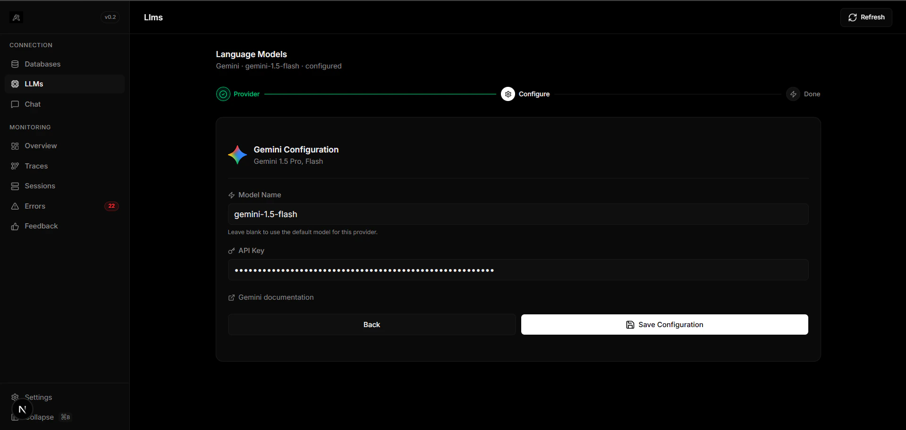Focus the Model Name input field

click(518, 214)
